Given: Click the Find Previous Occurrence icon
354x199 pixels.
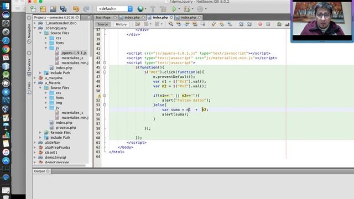Looking at the screenshot, I should tap(179, 24).
